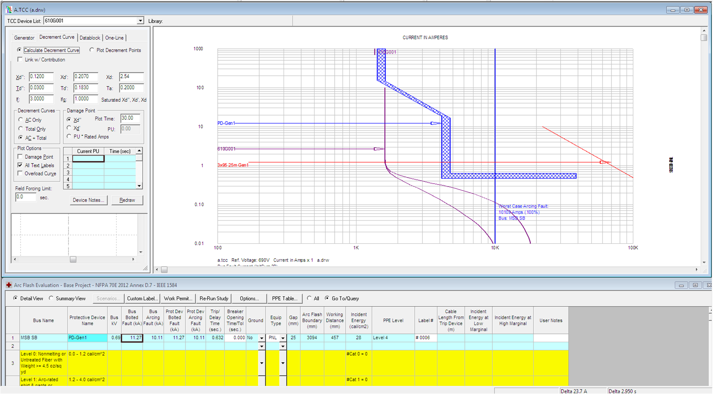Image resolution: width=713 pixels, height=394 pixels.
Task: Click the PD-Gen1 curve label arrow marker
Action: pos(435,123)
